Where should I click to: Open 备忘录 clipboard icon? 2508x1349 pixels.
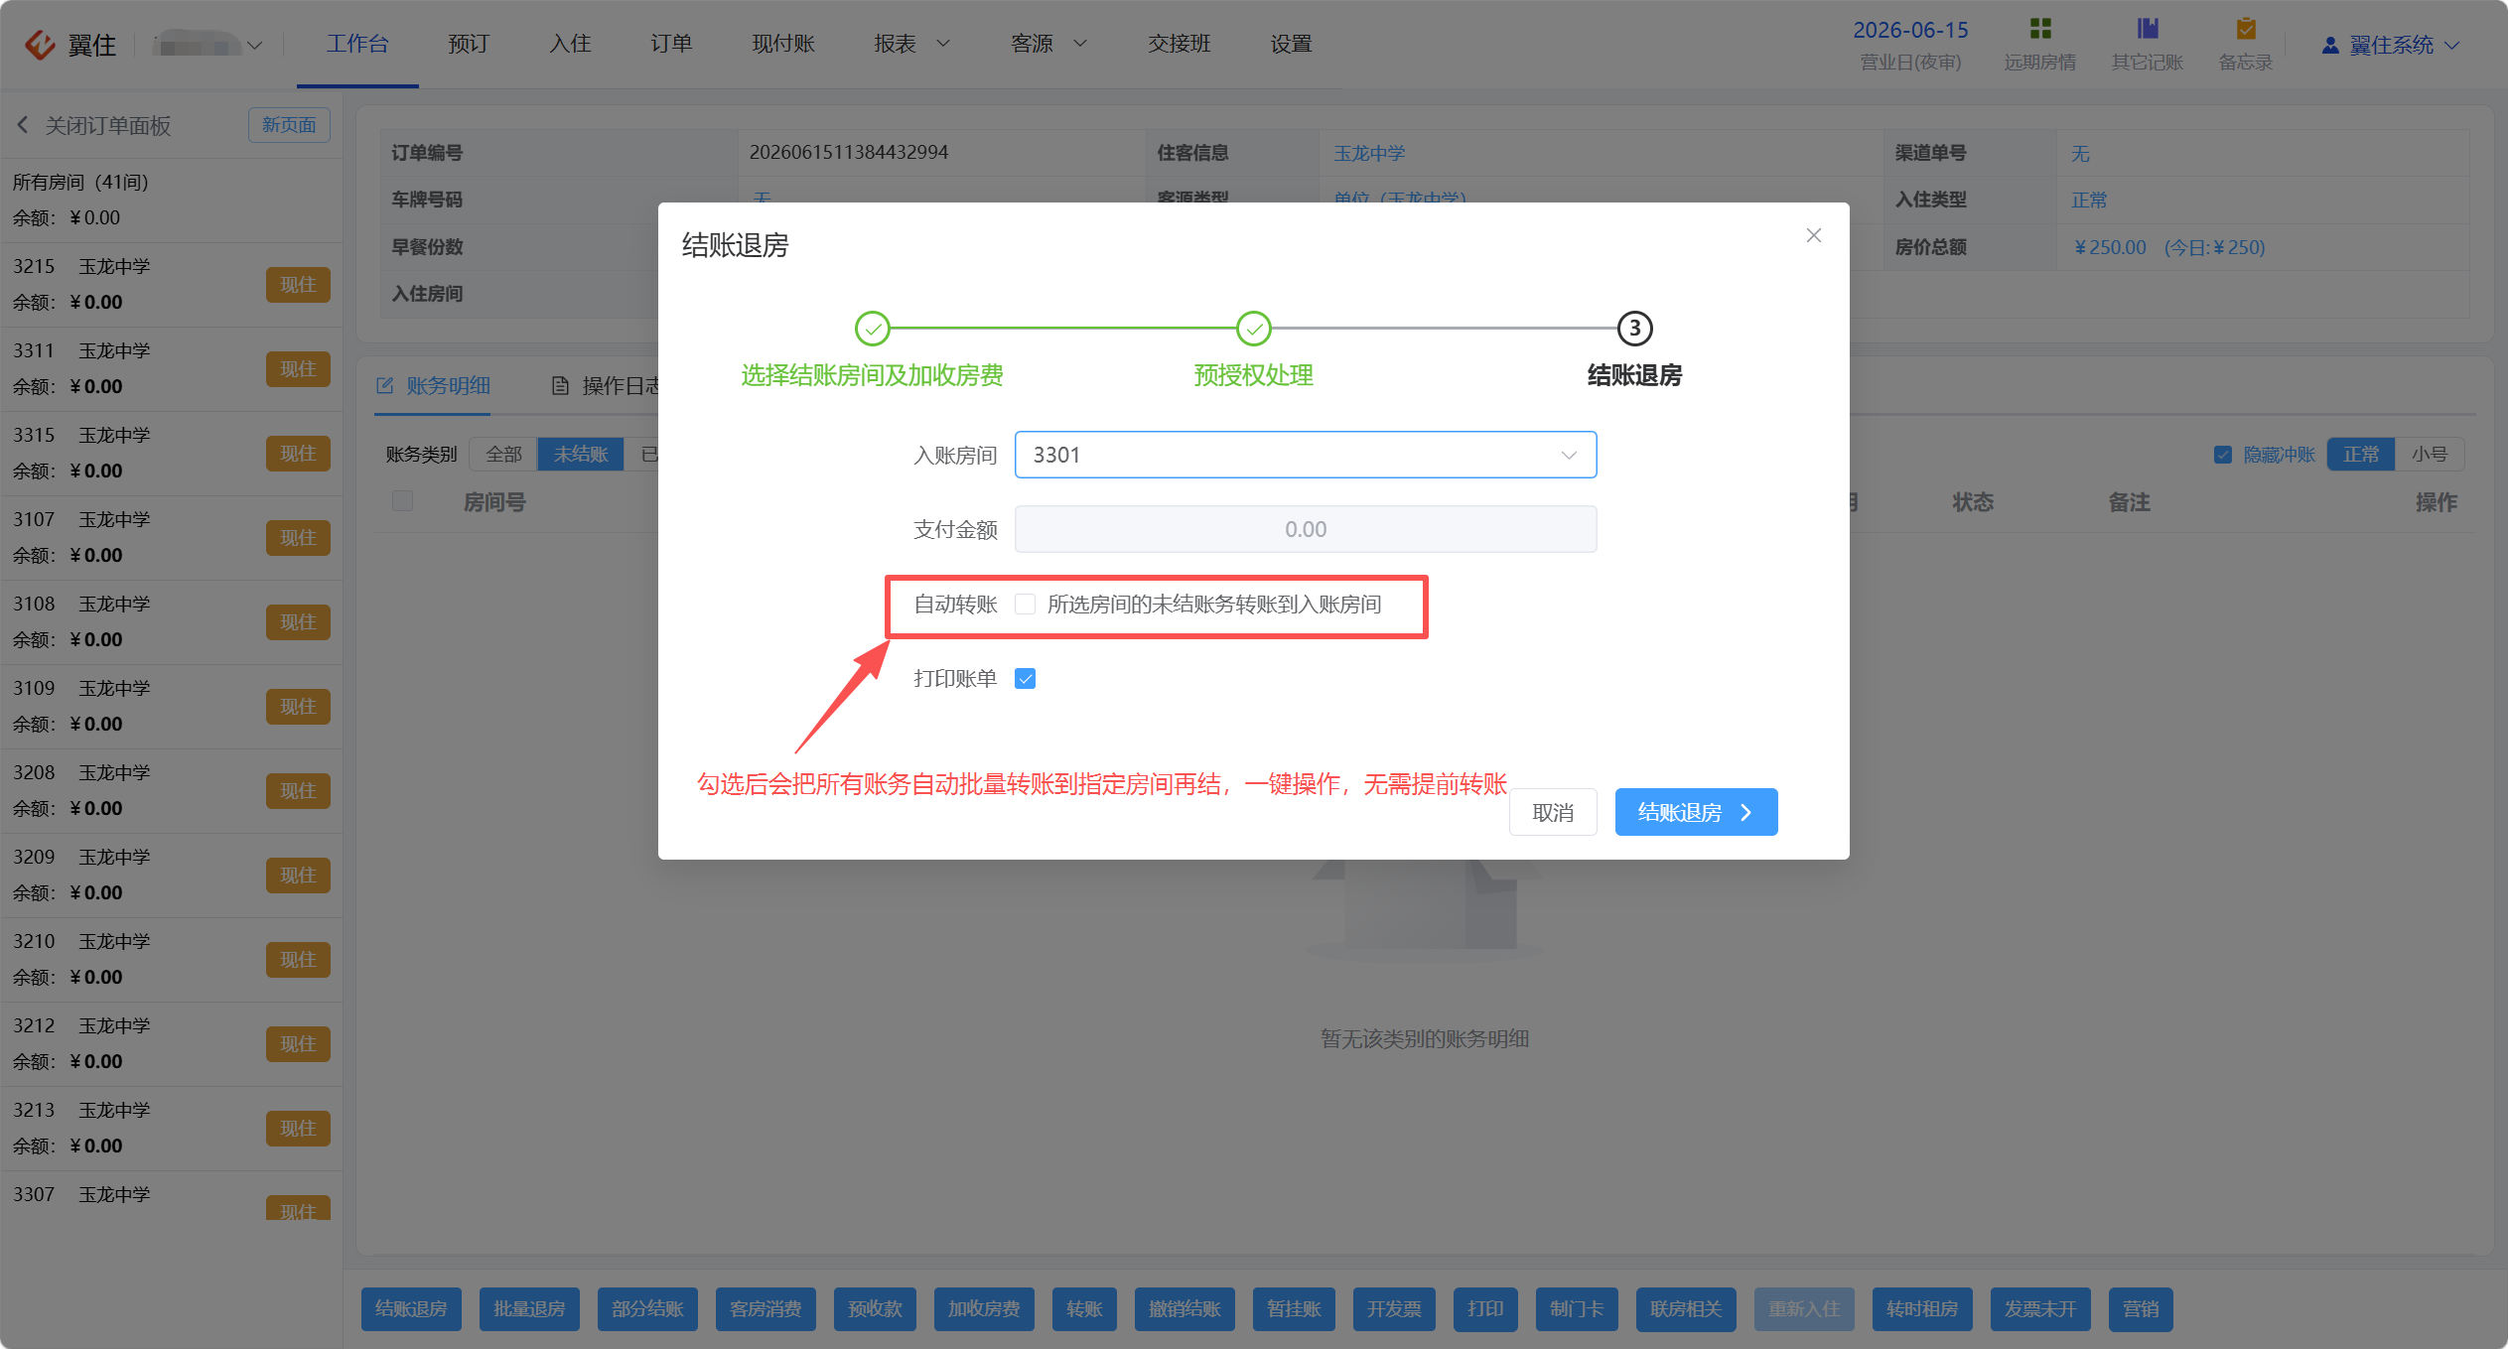click(x=2245, y=29)
